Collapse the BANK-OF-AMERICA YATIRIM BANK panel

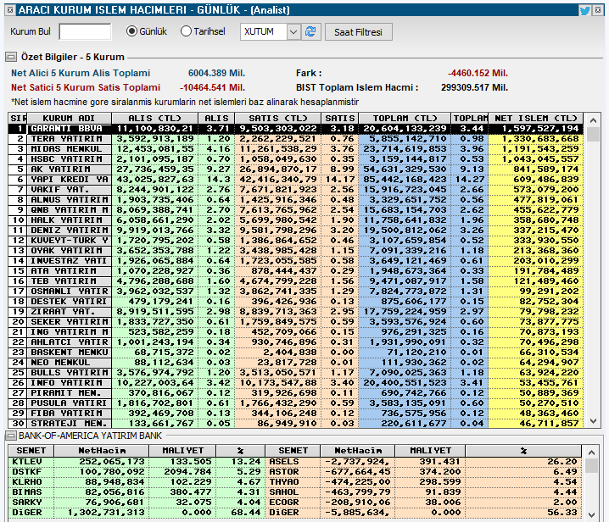(x=11, y=436)
